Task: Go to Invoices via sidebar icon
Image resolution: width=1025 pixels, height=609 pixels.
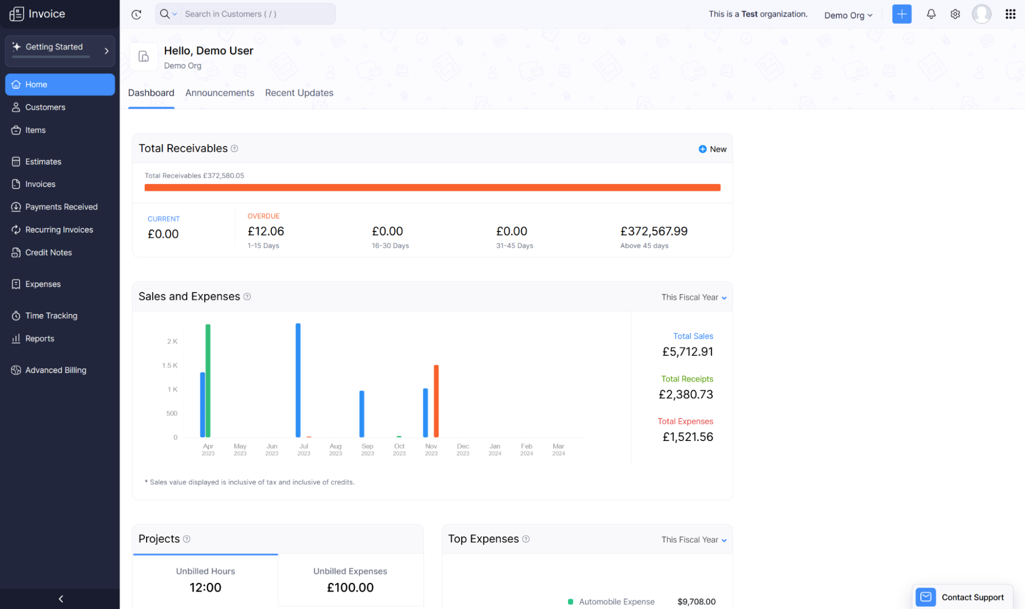Action: (39, 184)
